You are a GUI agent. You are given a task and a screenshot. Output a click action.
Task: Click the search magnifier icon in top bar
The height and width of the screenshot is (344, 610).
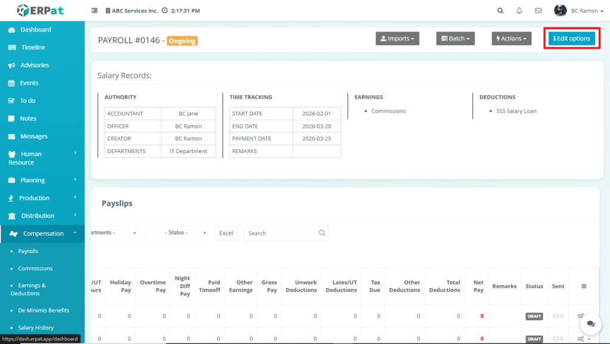click(x=500, y=11)
